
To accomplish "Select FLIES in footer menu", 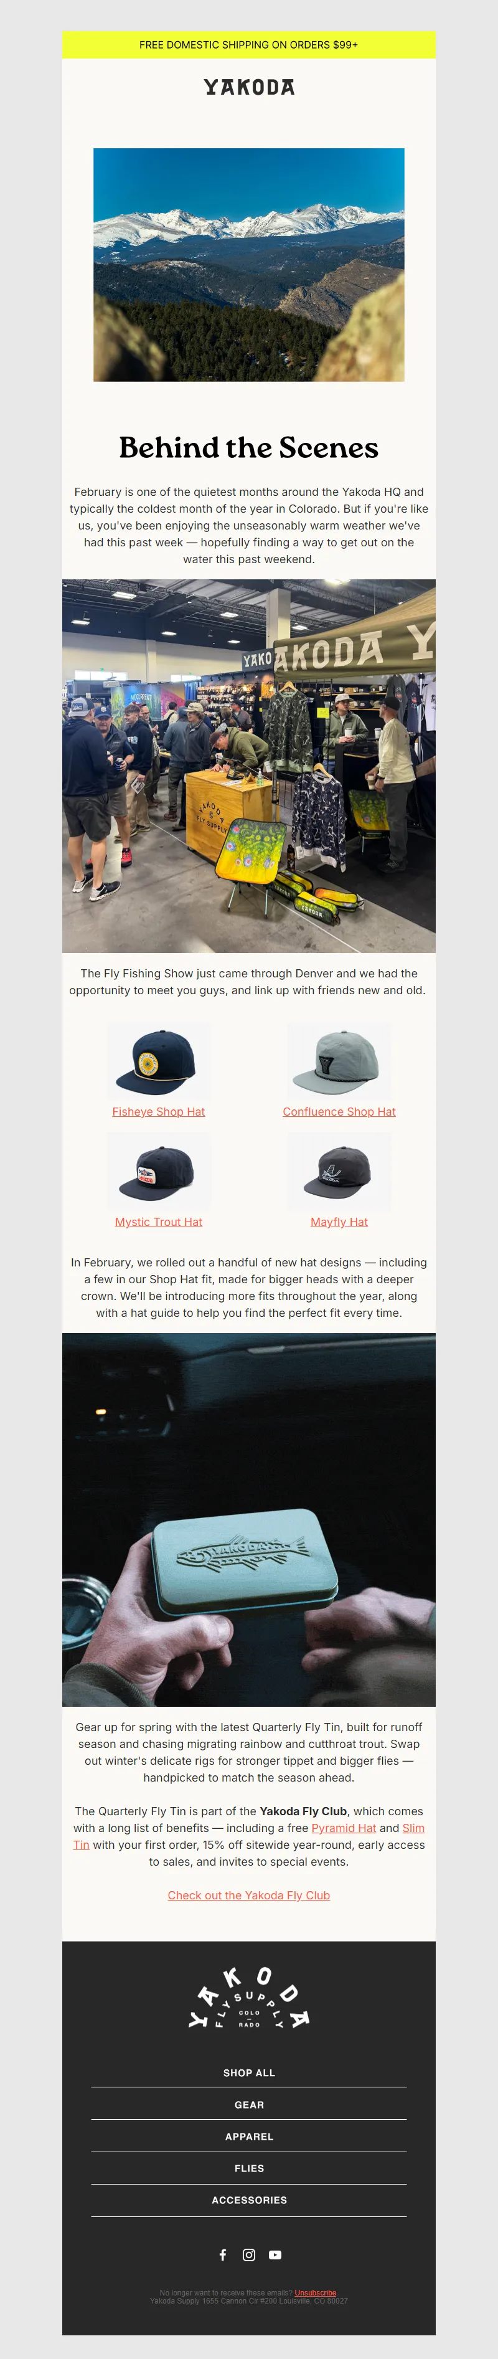I will coord(249,2168).
